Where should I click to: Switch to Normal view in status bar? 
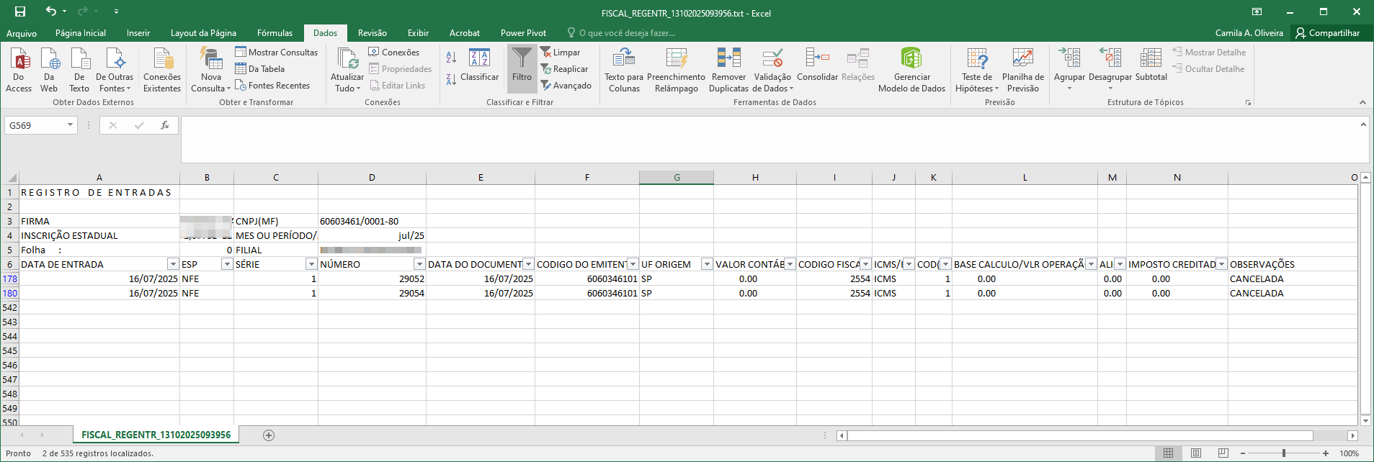1169,453
